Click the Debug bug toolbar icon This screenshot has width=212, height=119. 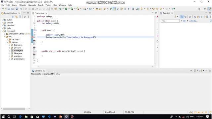(x=60, y=9)
